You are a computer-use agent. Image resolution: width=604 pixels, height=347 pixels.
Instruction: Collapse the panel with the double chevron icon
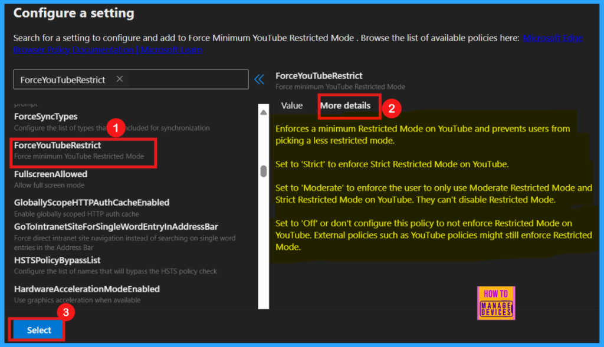260,80
